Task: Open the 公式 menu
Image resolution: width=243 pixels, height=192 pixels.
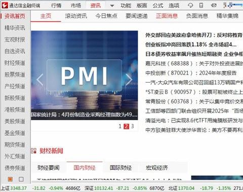Action: tap(158, 6)
